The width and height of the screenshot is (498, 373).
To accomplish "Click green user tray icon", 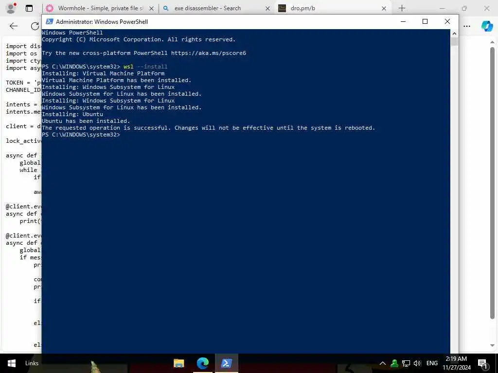I will pyautogui.click(x=394, y=363).
